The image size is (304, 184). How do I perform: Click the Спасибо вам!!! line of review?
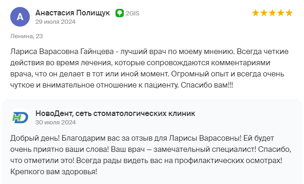pyautogui.click(x=122, y=85)
